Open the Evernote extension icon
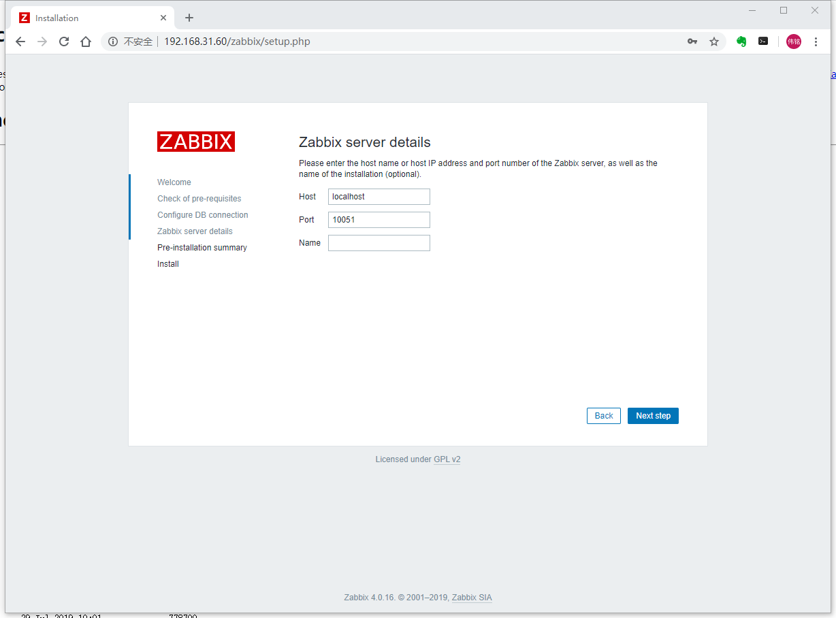Viewport: 836px width, 618px height. point(741,42)
